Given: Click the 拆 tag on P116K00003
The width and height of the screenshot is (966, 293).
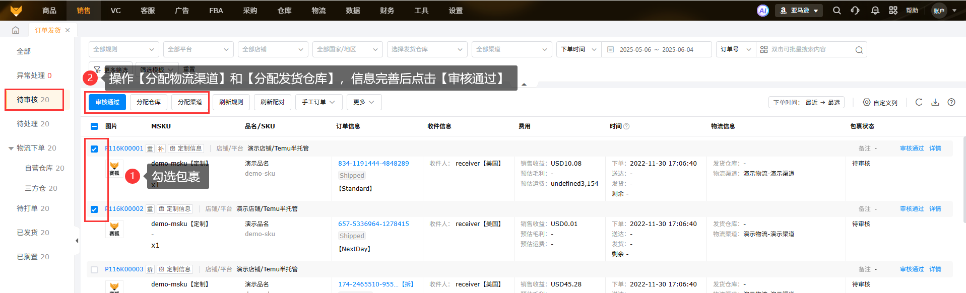Looking at the screenshot, I should [x=150, y=269].
